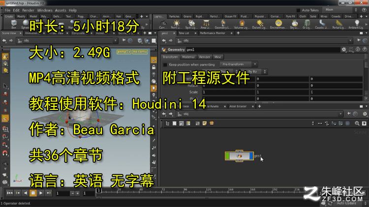Open network editor settings gear

(365, 114)
